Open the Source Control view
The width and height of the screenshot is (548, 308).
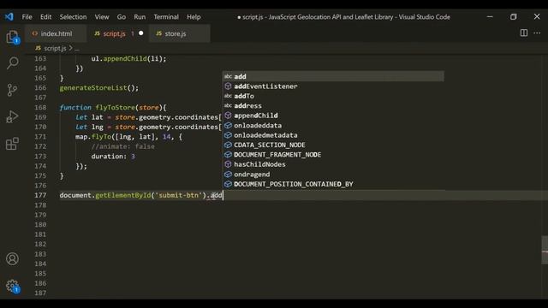coord(12,90)
